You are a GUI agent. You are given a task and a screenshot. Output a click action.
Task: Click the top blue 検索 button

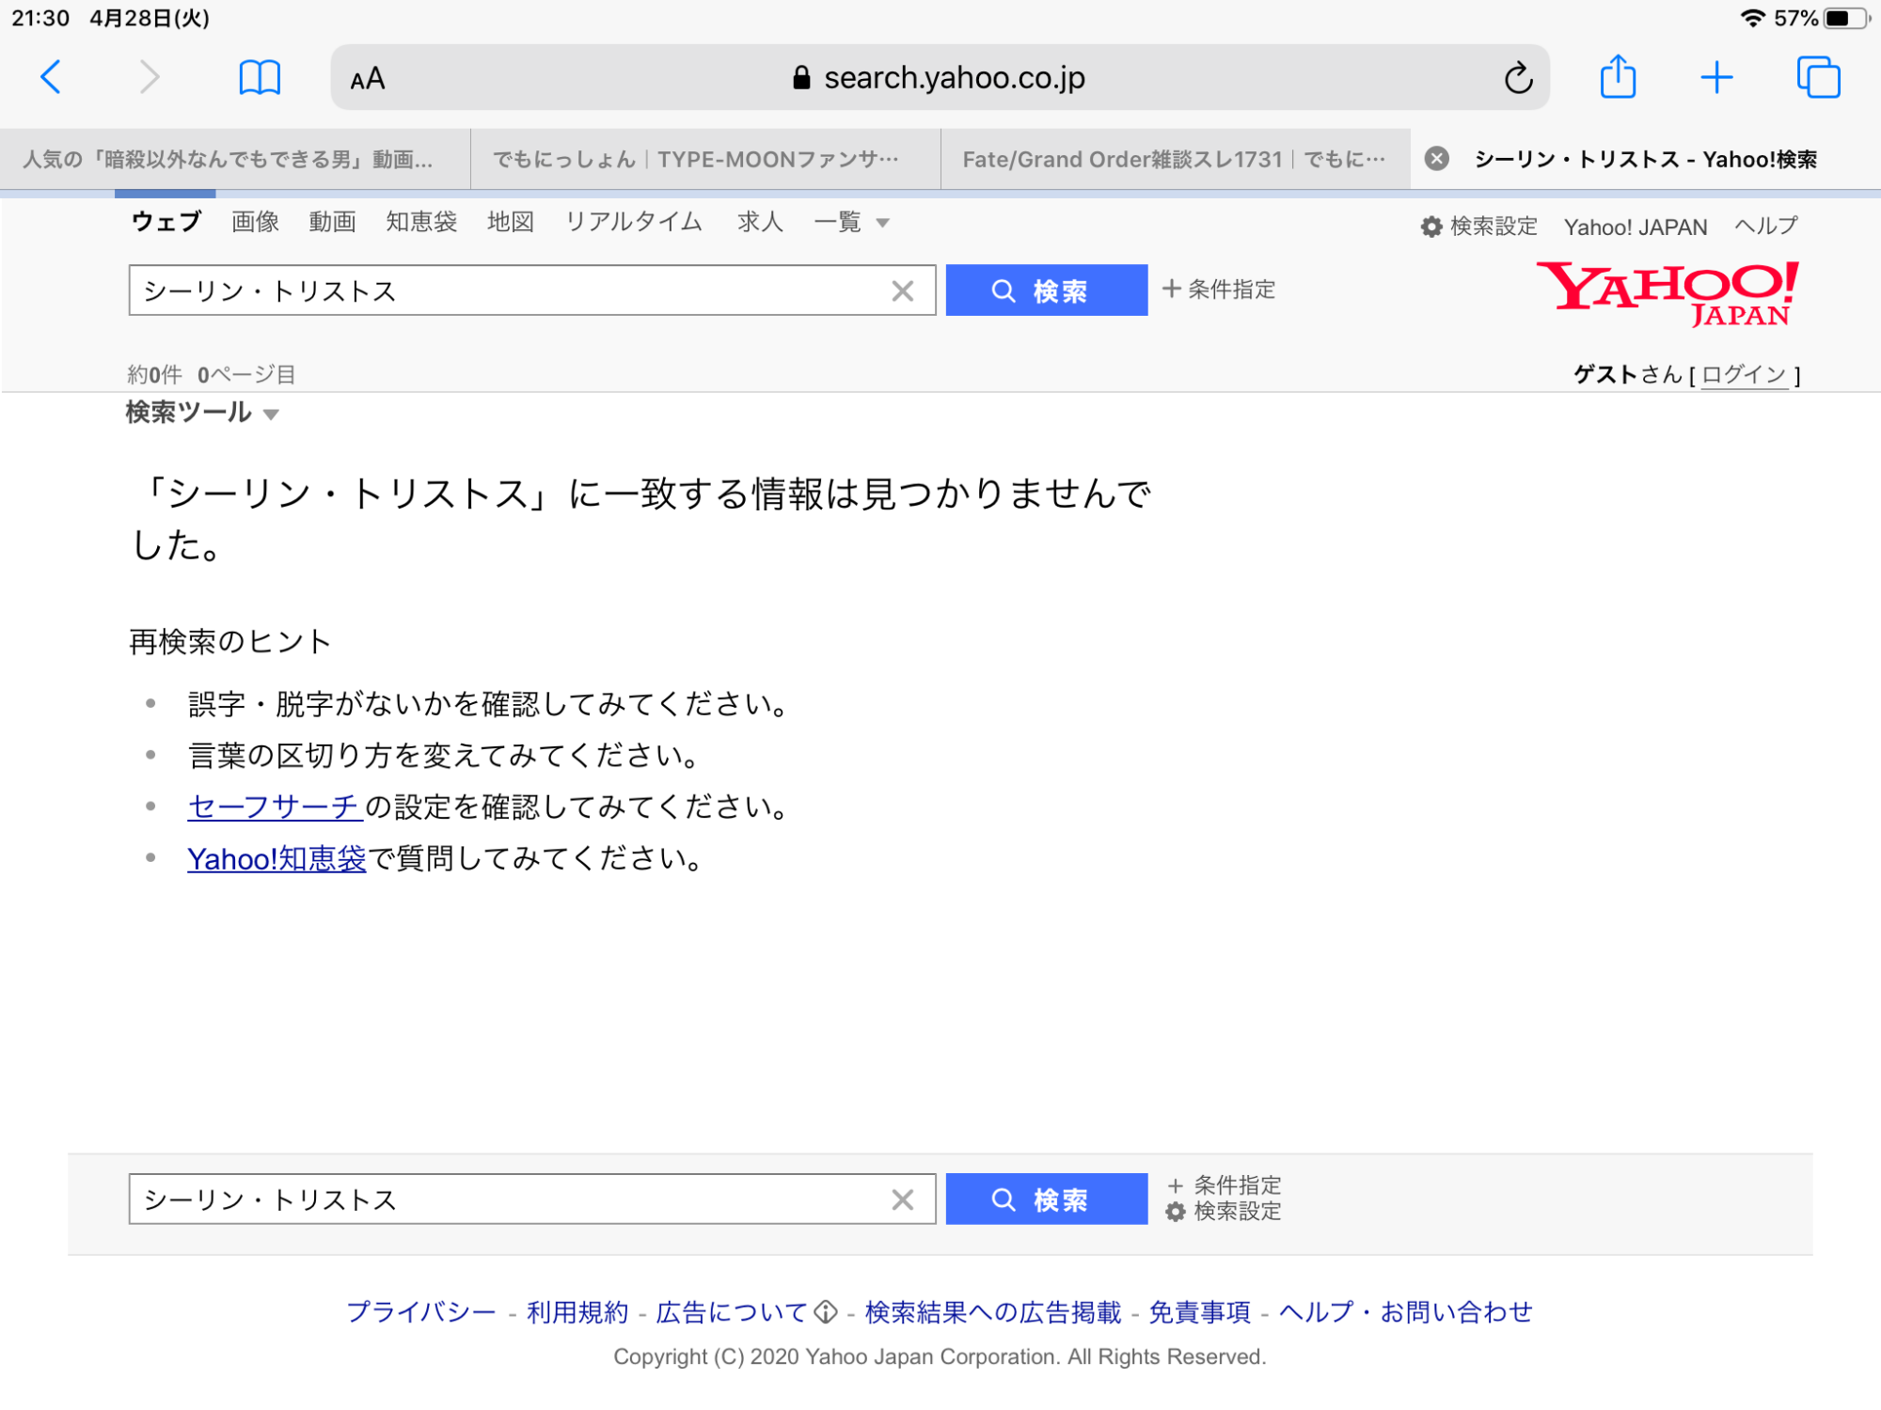tap(1046, 290)
